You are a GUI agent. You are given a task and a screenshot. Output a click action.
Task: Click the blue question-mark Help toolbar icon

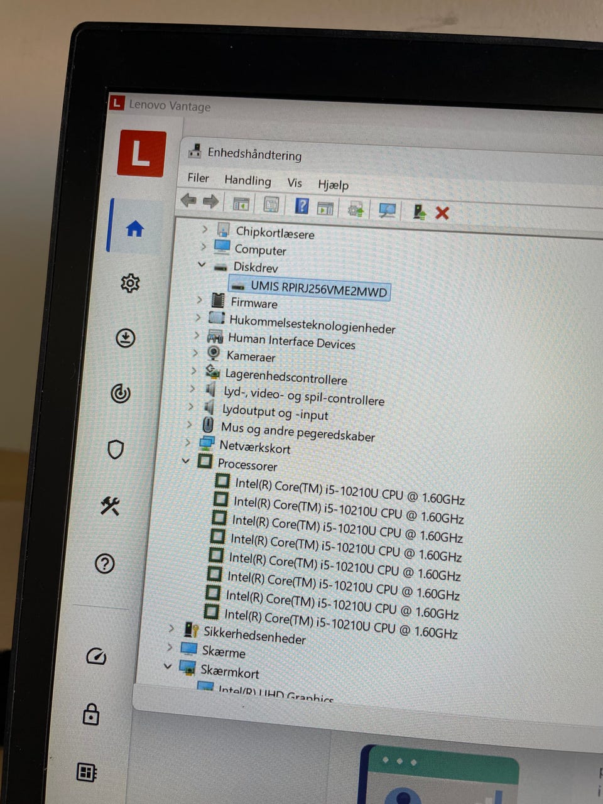click(x=301, y=206)
